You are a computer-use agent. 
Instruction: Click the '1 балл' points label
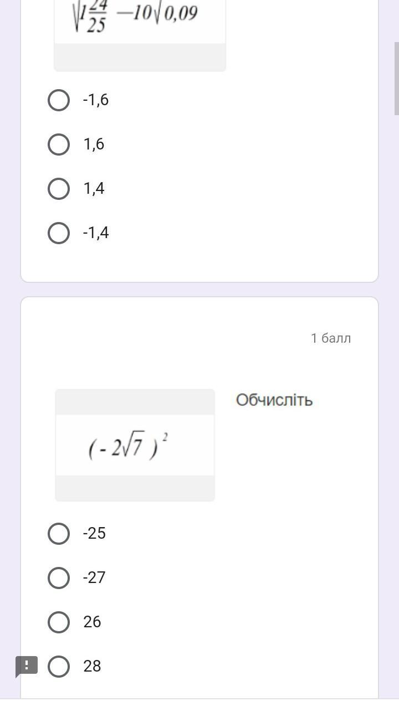[331, 338]
